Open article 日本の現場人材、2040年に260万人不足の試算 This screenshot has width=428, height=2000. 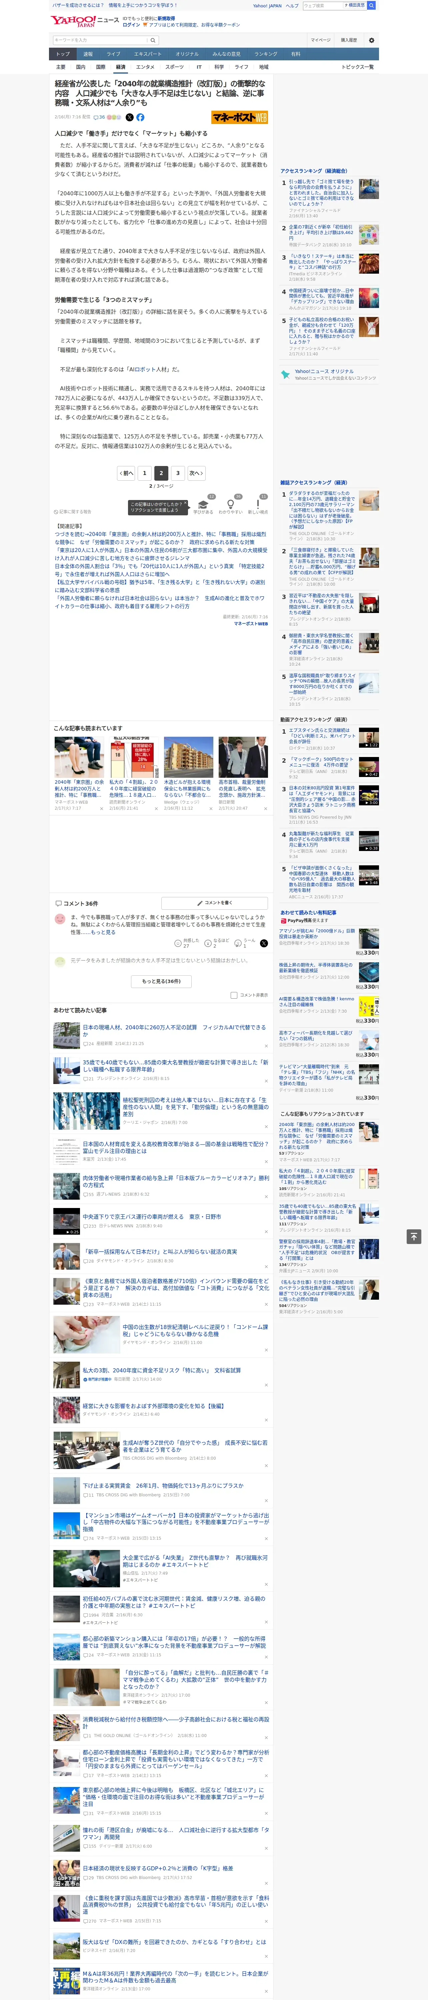pos(174,1030)
